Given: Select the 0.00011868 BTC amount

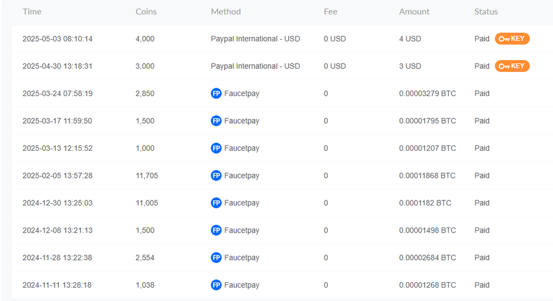Looking at the screenshot, I should click(x=427, y=176).
